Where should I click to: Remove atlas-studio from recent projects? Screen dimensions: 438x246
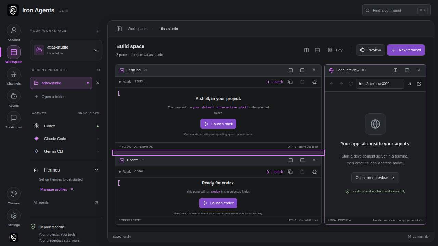coord(98,83)
